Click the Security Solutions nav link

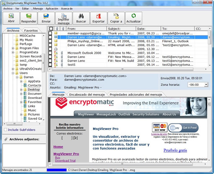pos(146,114)
